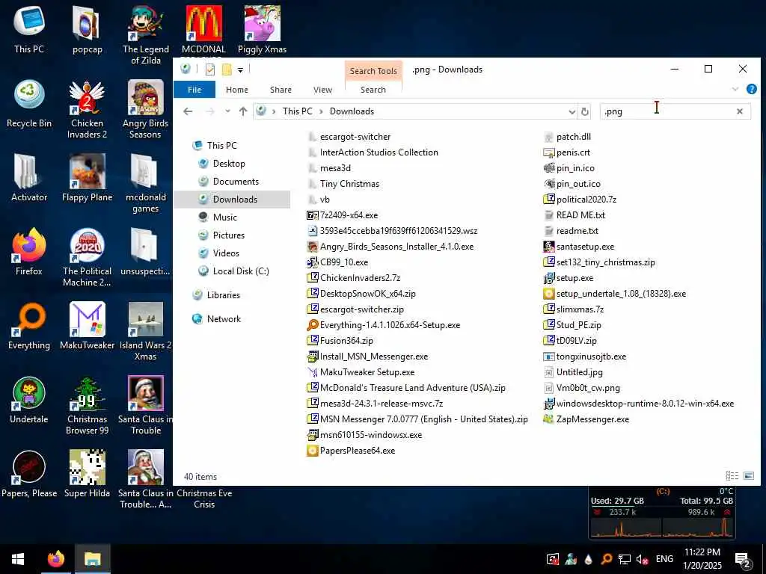766x574 pixels.
Task: Refresh the Downloads folder view
Action: click(585, 112)
